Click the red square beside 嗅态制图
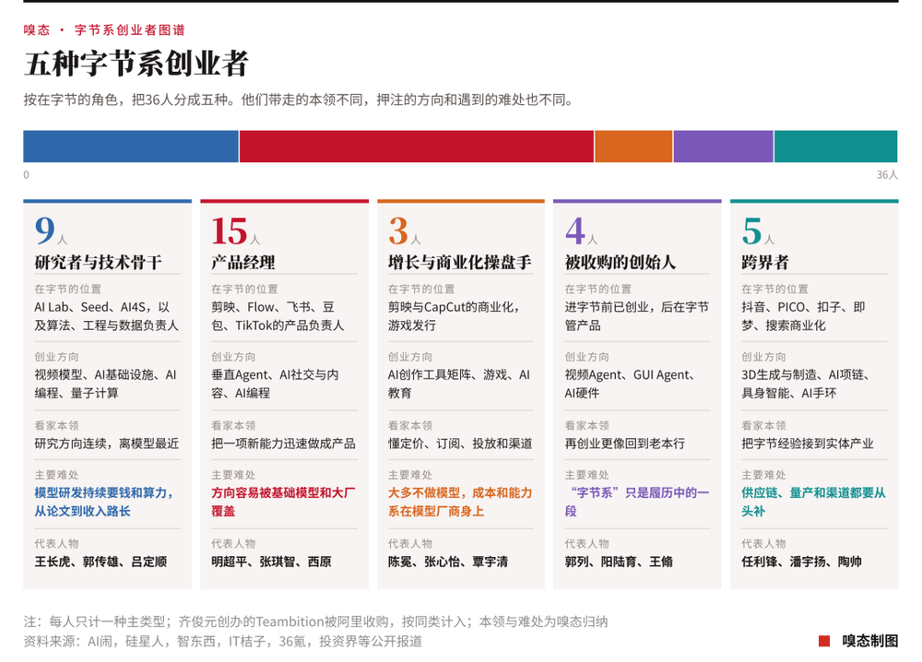 coord(823,641)
